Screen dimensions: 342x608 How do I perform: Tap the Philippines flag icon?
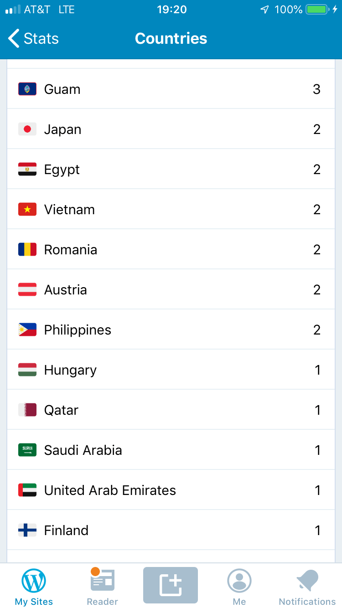pos(27,330)
